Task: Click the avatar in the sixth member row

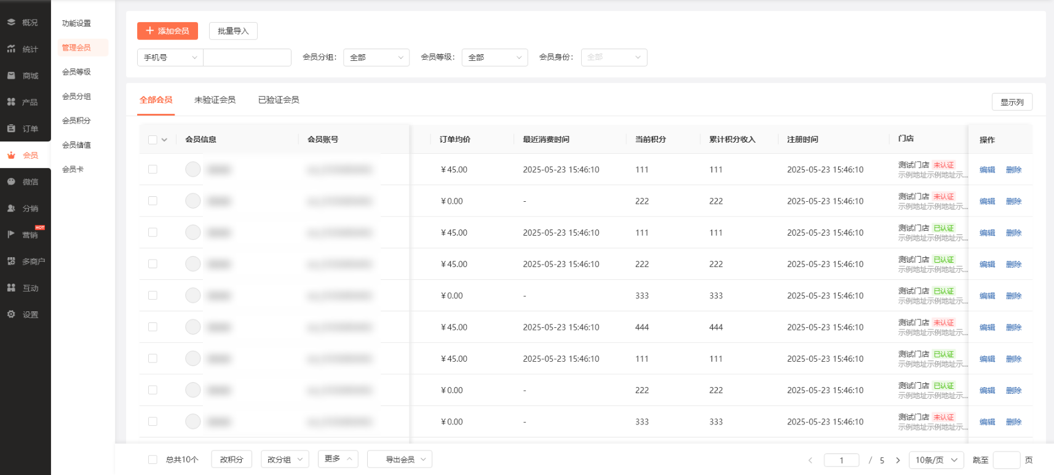Action: point(193,327)
